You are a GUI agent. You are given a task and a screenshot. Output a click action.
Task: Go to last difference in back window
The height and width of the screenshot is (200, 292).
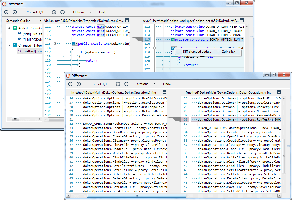pos(62,12)
